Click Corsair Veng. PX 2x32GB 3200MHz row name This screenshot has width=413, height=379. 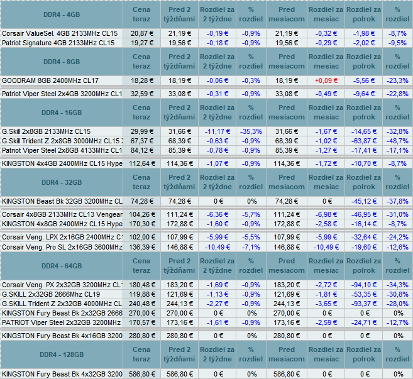tap(62, 285)
